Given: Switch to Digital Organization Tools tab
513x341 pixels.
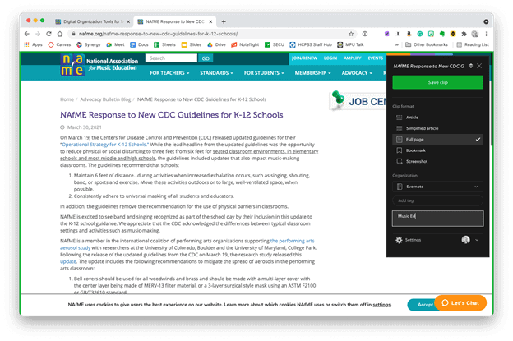Looking at the screenshot, I should [92, 21].
